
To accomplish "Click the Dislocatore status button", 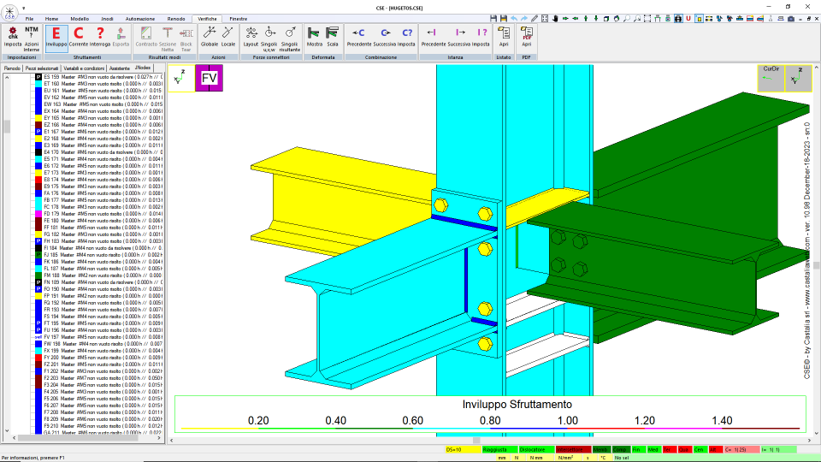I will click(536, 450).
